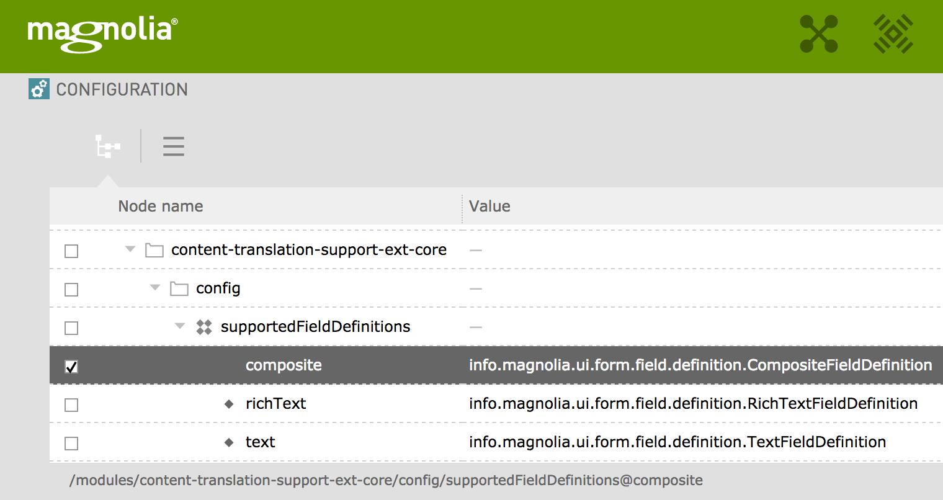Click the richText property diamond icon
This screenshot has width=943, height=500.
click(x=229, y=404)
